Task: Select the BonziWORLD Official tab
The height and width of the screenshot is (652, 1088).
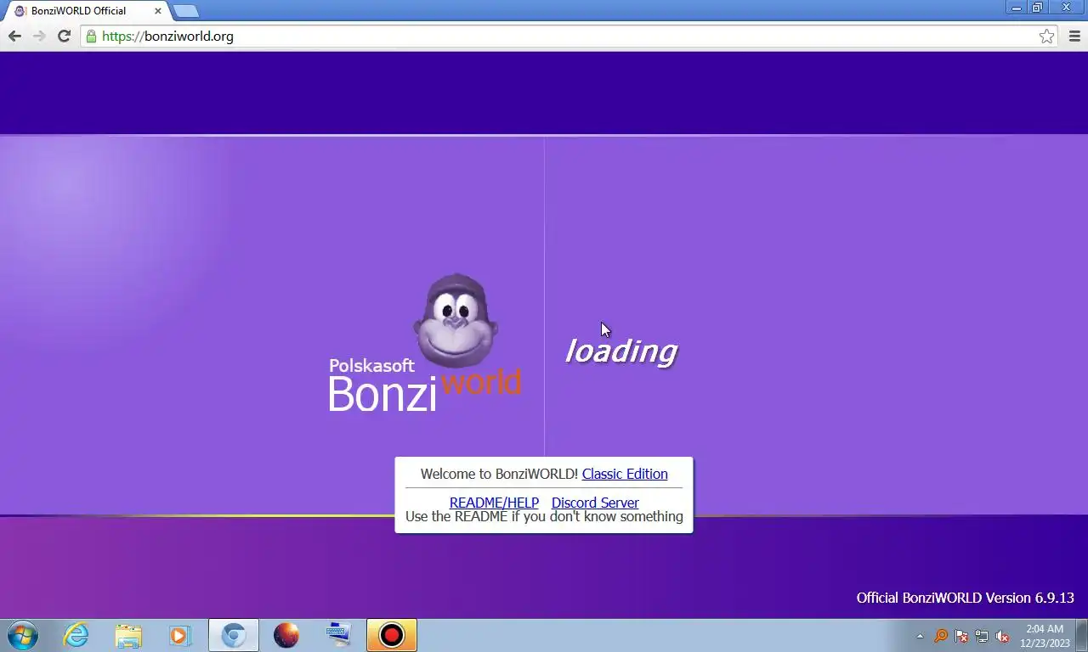Action: click(85, 11)
